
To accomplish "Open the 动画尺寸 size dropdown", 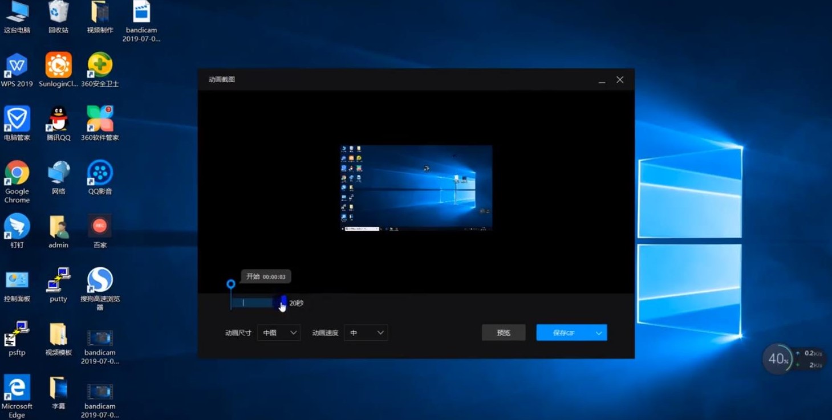I will pyautogui.click(x=278, y=333).
